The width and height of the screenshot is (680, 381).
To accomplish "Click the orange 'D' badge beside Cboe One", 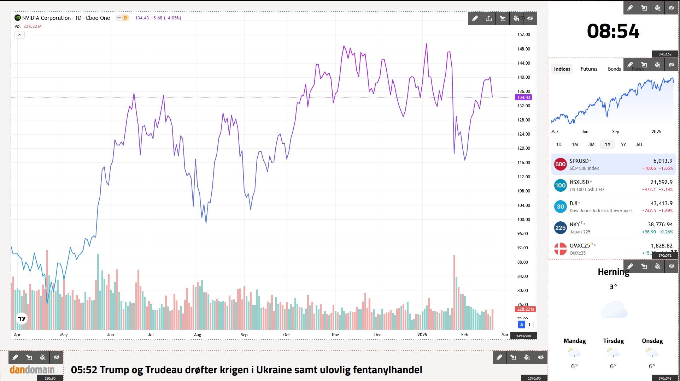I will click(125, 18).
